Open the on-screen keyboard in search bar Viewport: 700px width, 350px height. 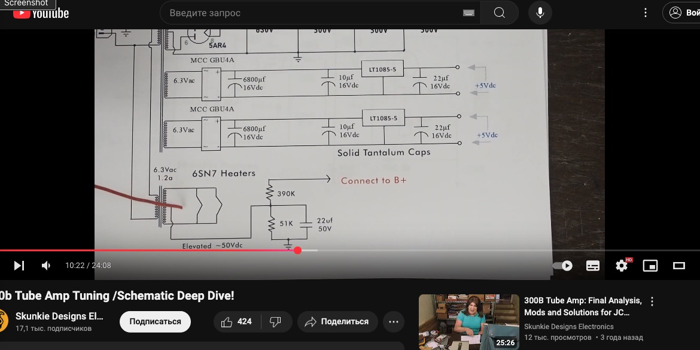tap(468, 13)
